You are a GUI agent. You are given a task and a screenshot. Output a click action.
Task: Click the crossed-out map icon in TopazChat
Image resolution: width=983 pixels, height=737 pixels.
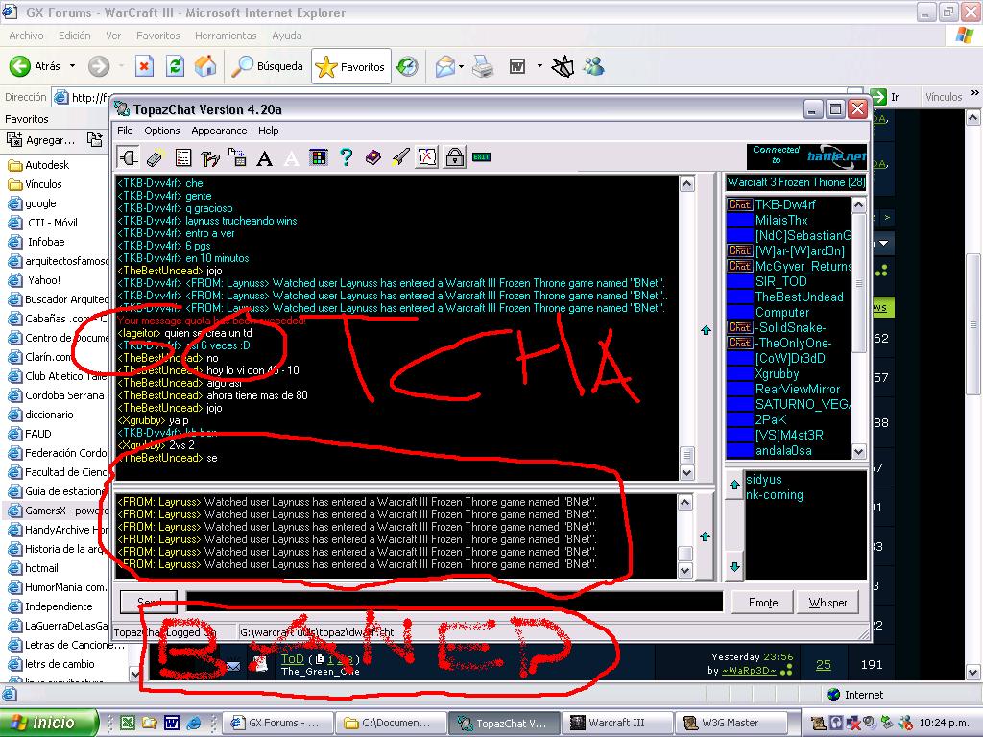coord(427,157)
